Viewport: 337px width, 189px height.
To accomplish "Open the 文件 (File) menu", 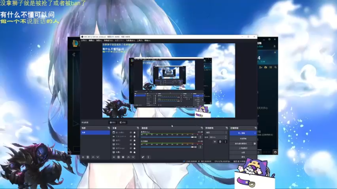I will tap(84, 40).
